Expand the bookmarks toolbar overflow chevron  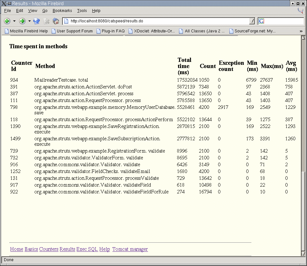[x=301, y=31]
